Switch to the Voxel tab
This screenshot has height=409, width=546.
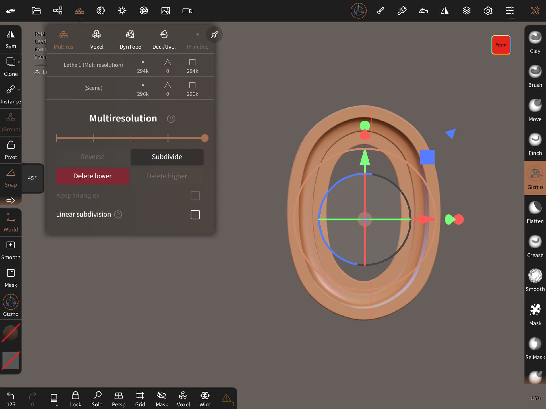[97, 40]
